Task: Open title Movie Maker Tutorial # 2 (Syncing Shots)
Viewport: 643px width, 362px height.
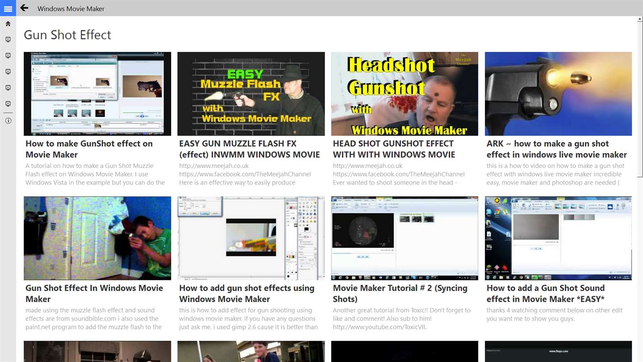Action: [x=400, y=294]
